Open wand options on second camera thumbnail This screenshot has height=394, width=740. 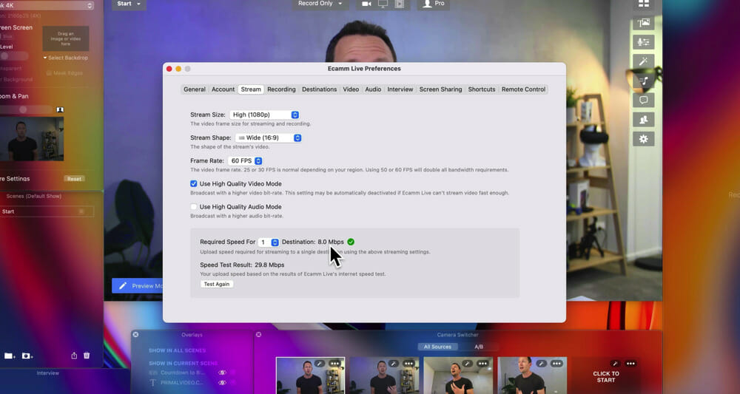click(x=394, y=364)
